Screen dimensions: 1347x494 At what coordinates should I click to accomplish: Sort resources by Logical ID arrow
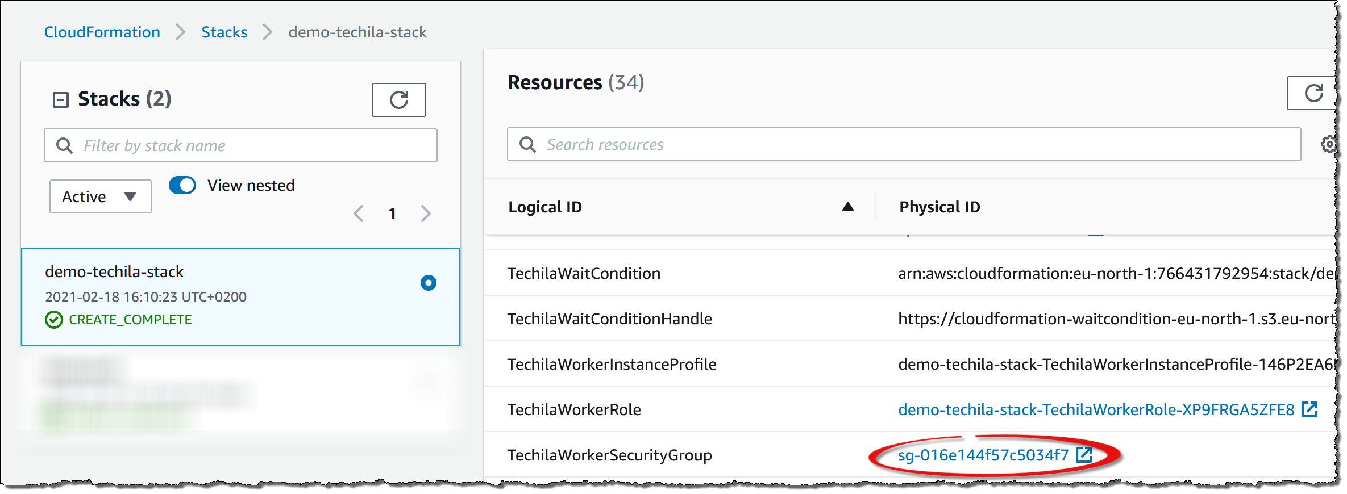pyautogui.click(x=847, y=207)
